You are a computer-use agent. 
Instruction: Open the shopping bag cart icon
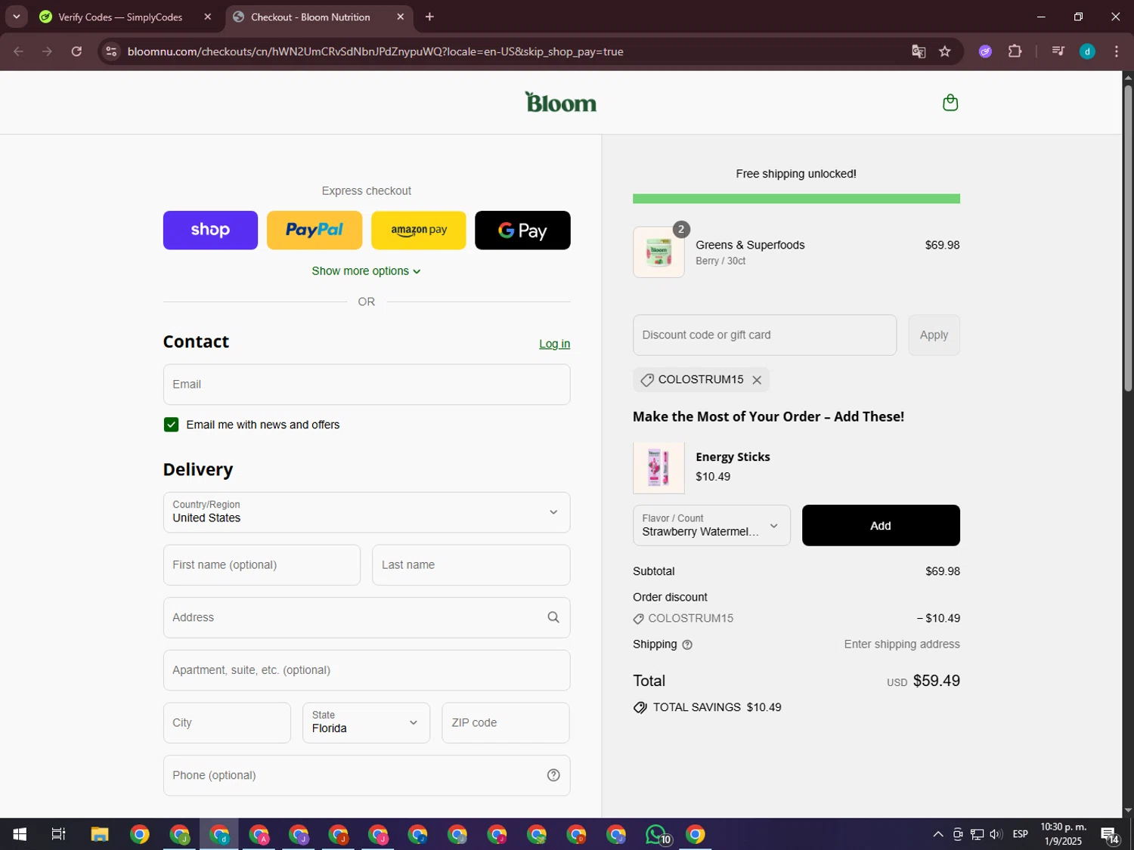[x=950, y=103]
